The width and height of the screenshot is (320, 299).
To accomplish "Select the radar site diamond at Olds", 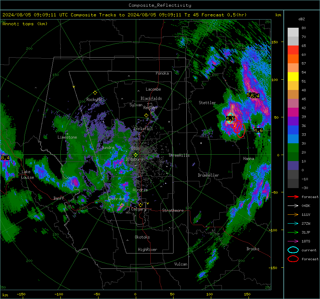I will [x=135, y=155].
